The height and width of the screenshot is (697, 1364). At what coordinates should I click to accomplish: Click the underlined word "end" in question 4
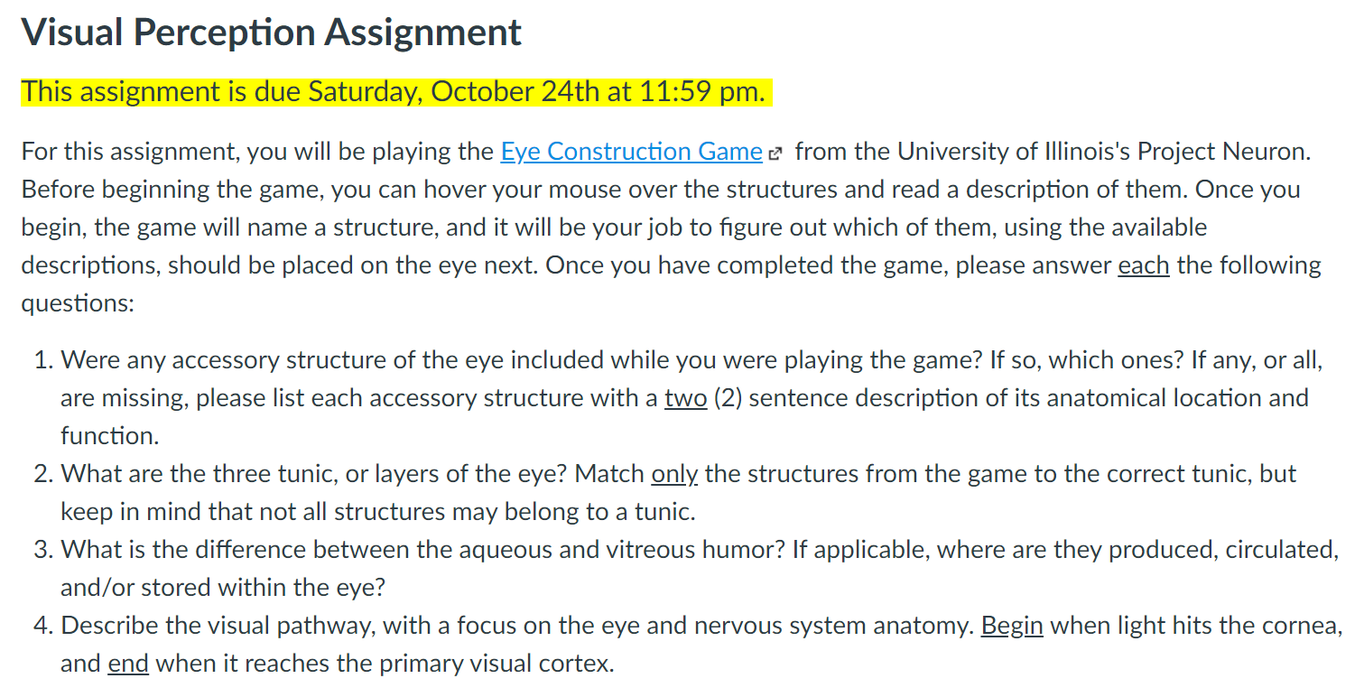click(128, 664)
